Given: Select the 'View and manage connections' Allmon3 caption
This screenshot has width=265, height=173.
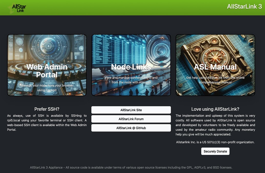Looking at the screenshot, I should click(131, 80).
